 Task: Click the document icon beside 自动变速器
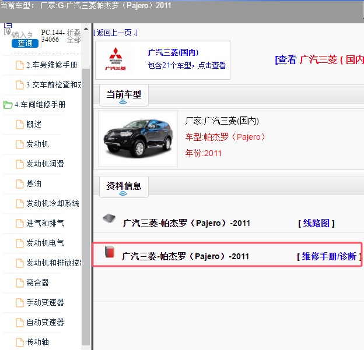(x=20, y=323)
